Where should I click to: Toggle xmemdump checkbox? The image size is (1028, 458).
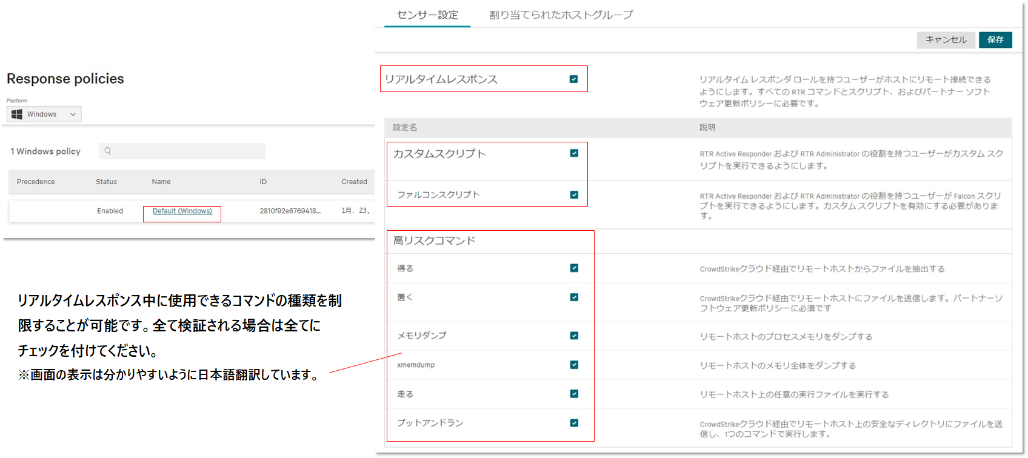click(574, 365)
